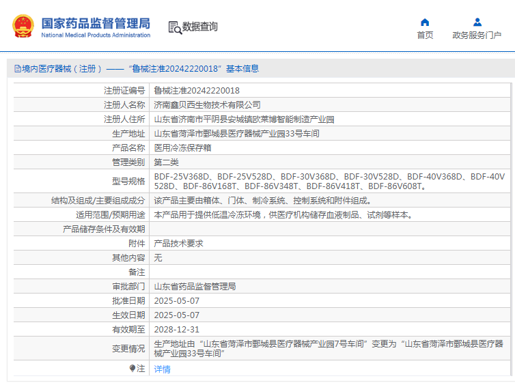Click the 有效期至 label
The width and height of the screenshot is (515, 385).
point(128,330)
